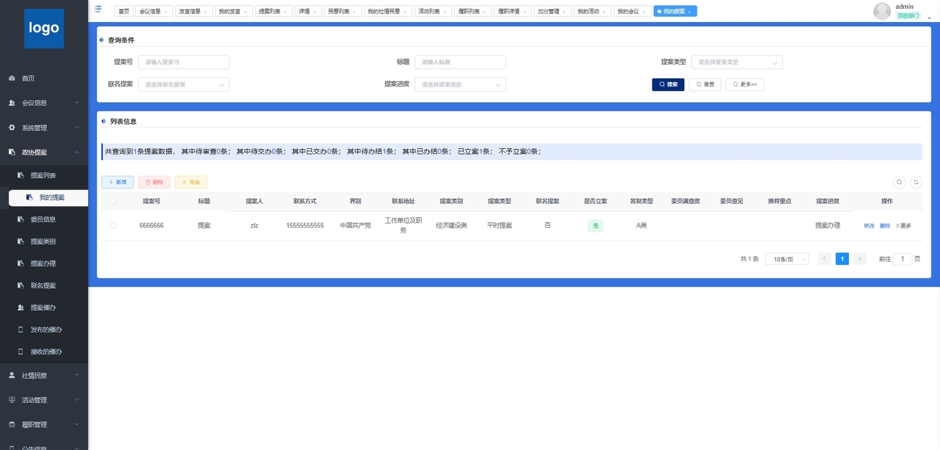Change page size via 10条/页 dropdown
The image size is (940, 450).
pos(787,259)
